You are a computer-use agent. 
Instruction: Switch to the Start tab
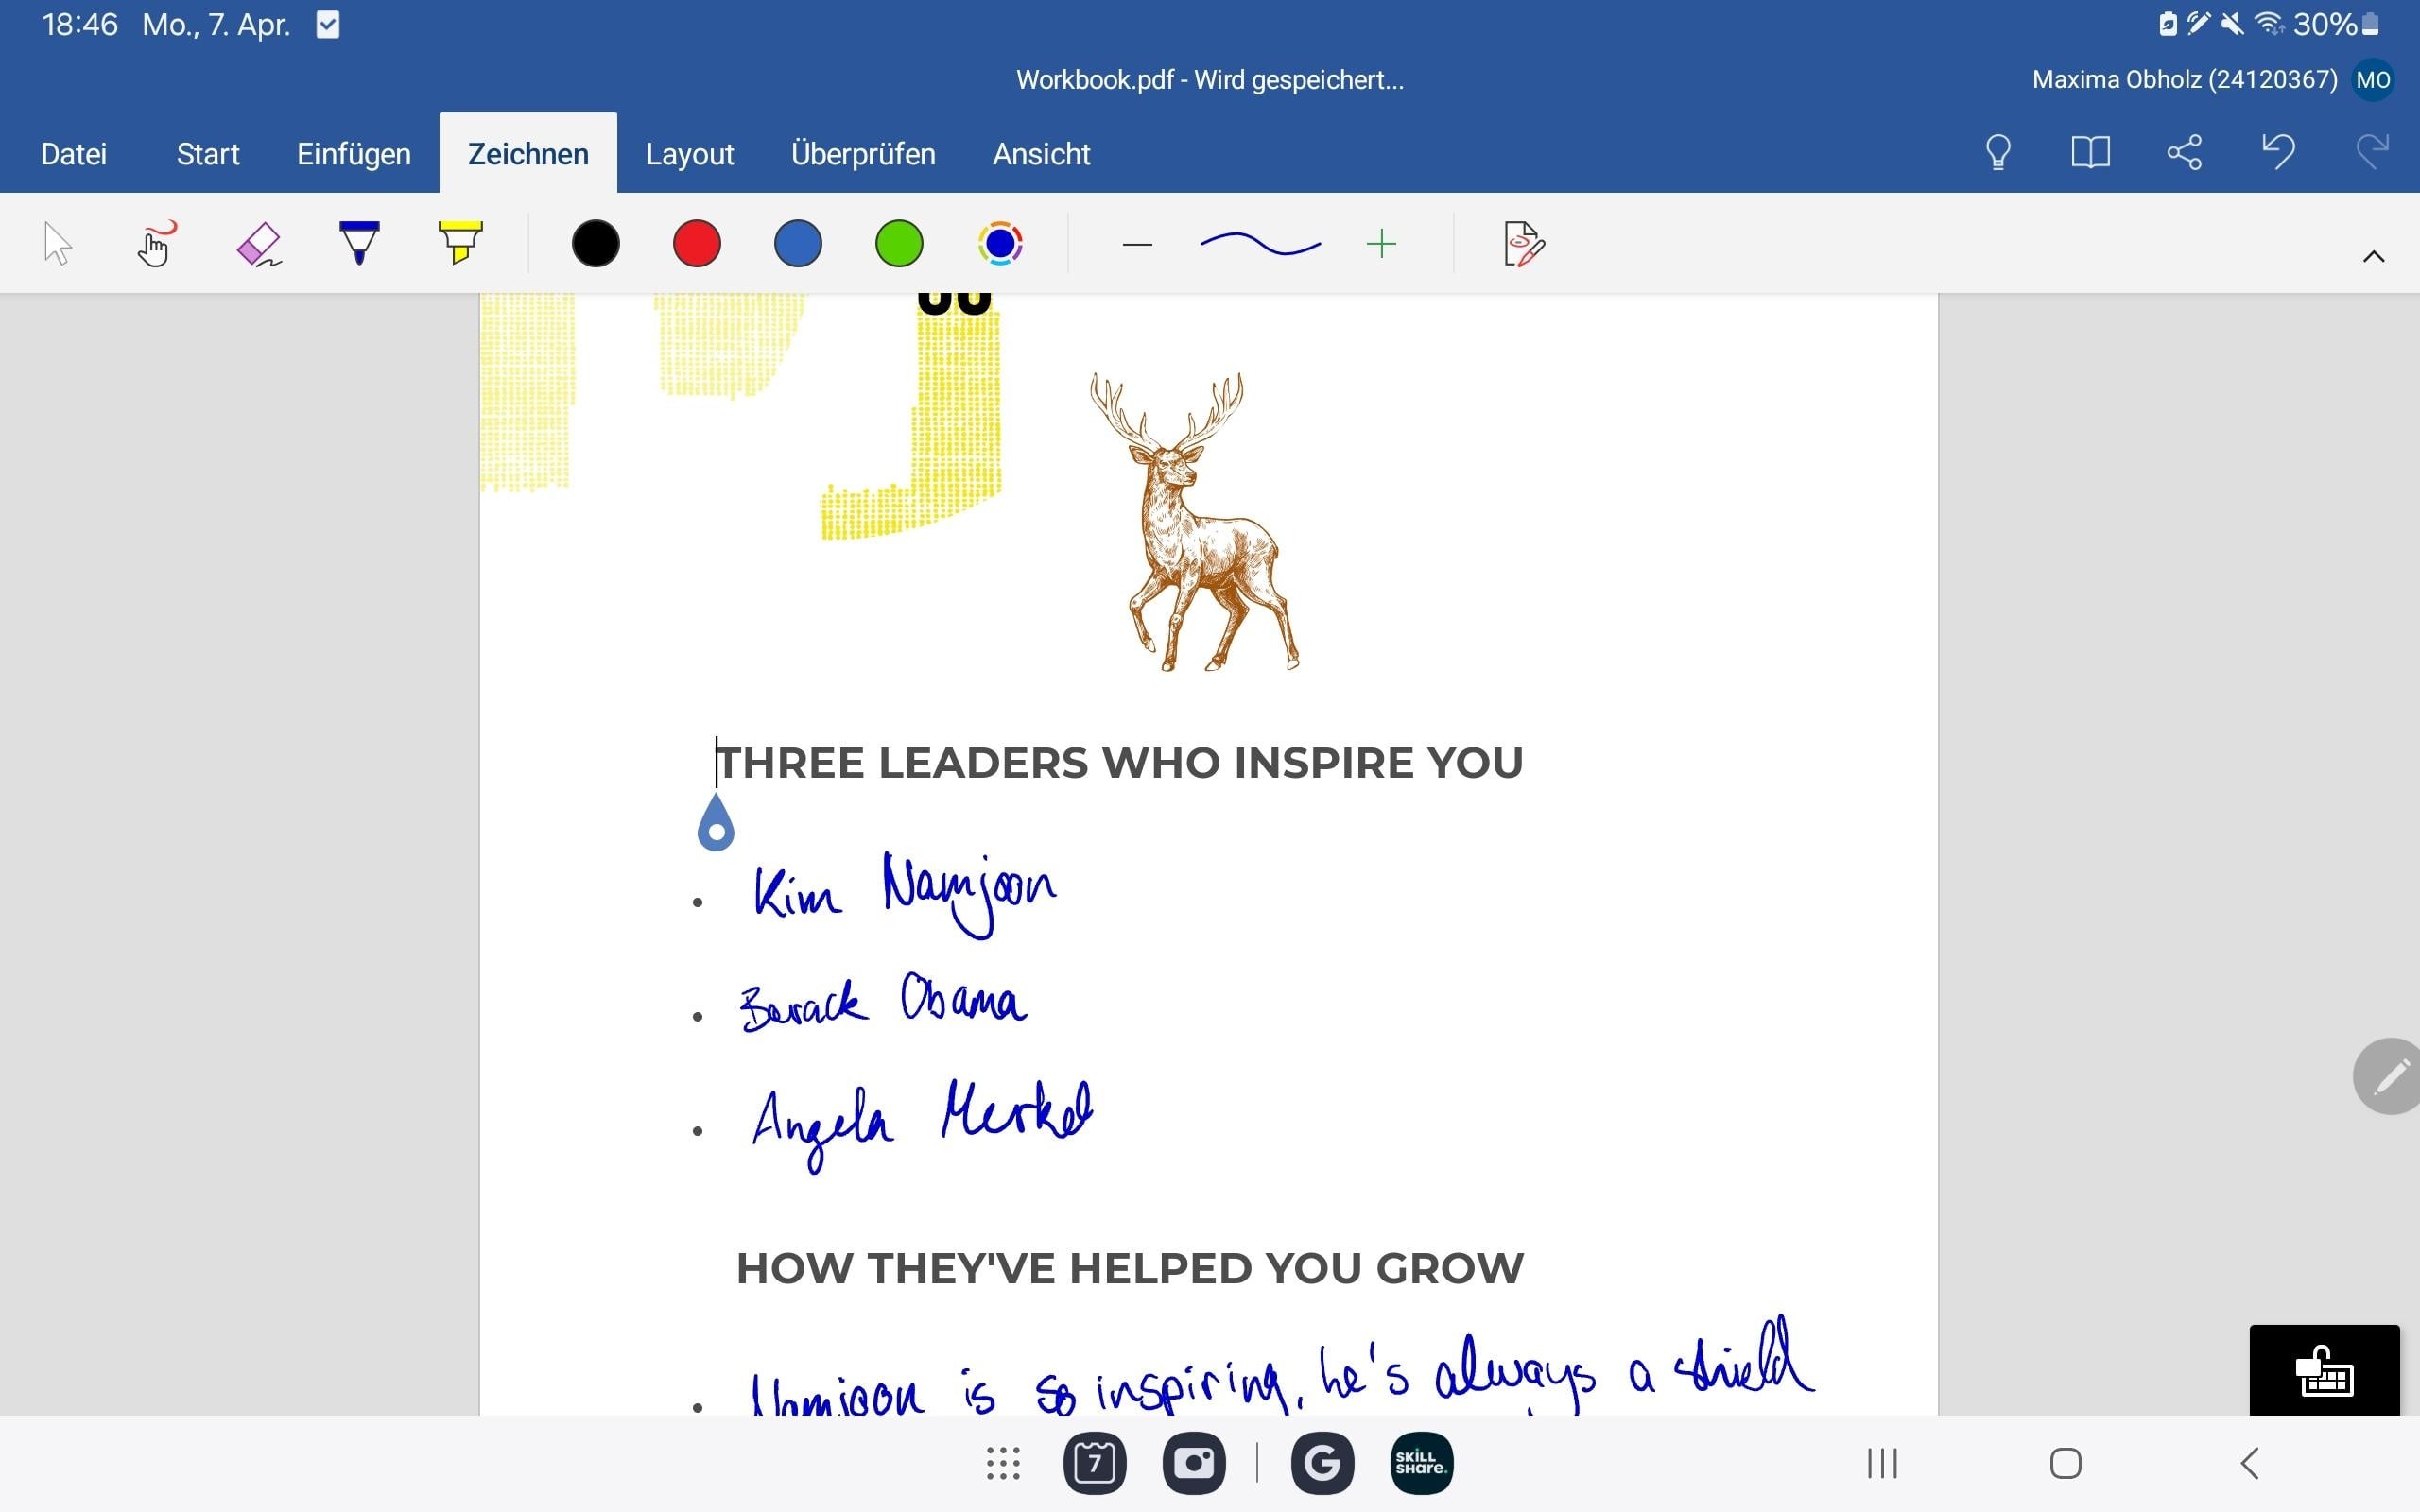coord(208,154)
